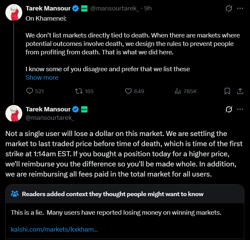Open Tarek Mansour's name on first tweet
The width and height of the screenshot is (250, 240).
48,8
